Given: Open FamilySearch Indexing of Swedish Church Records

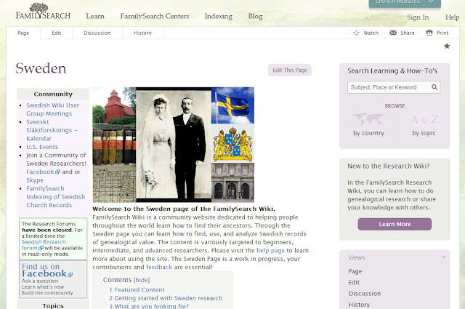Looking at the screenshot, I should click(55, 197).
